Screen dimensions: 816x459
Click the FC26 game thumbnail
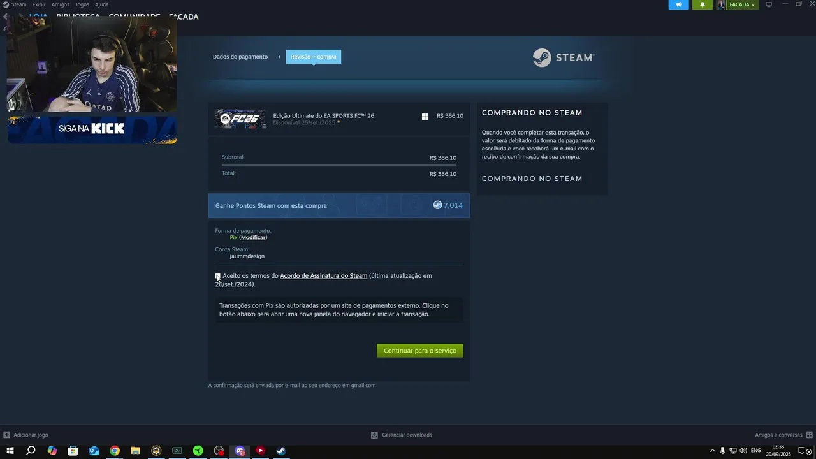coord(240,119)
